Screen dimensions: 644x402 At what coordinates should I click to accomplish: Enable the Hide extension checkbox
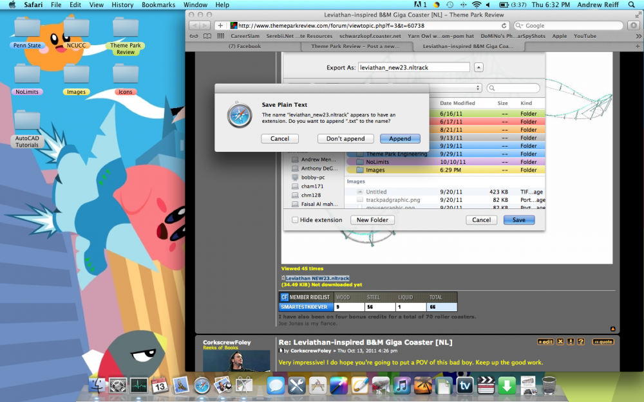(x=294, y=219)
